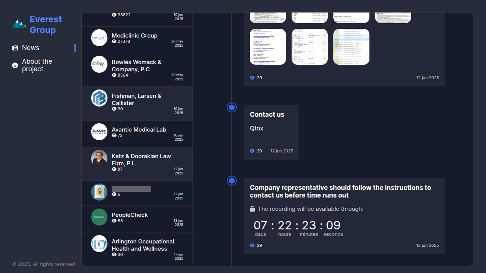This screenshot has height=273, width=486.
Task: Open the yellow-highlighted spreadsheet thumbnail
Action: coord(351,47)
